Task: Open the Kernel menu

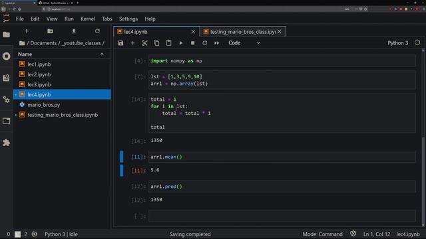Action: (88, 19)
